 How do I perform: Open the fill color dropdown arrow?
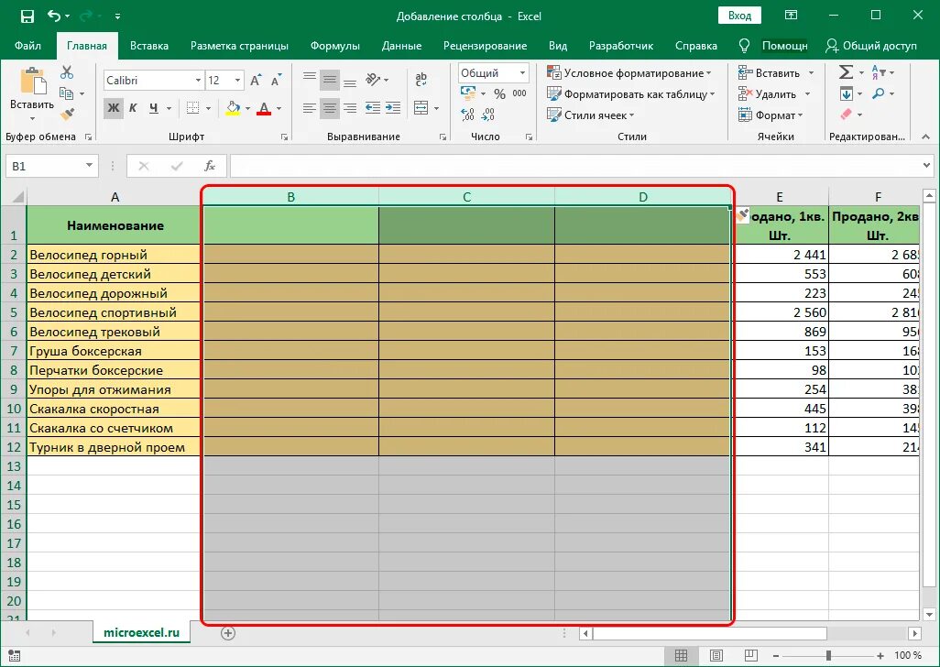tap(247, 108)
